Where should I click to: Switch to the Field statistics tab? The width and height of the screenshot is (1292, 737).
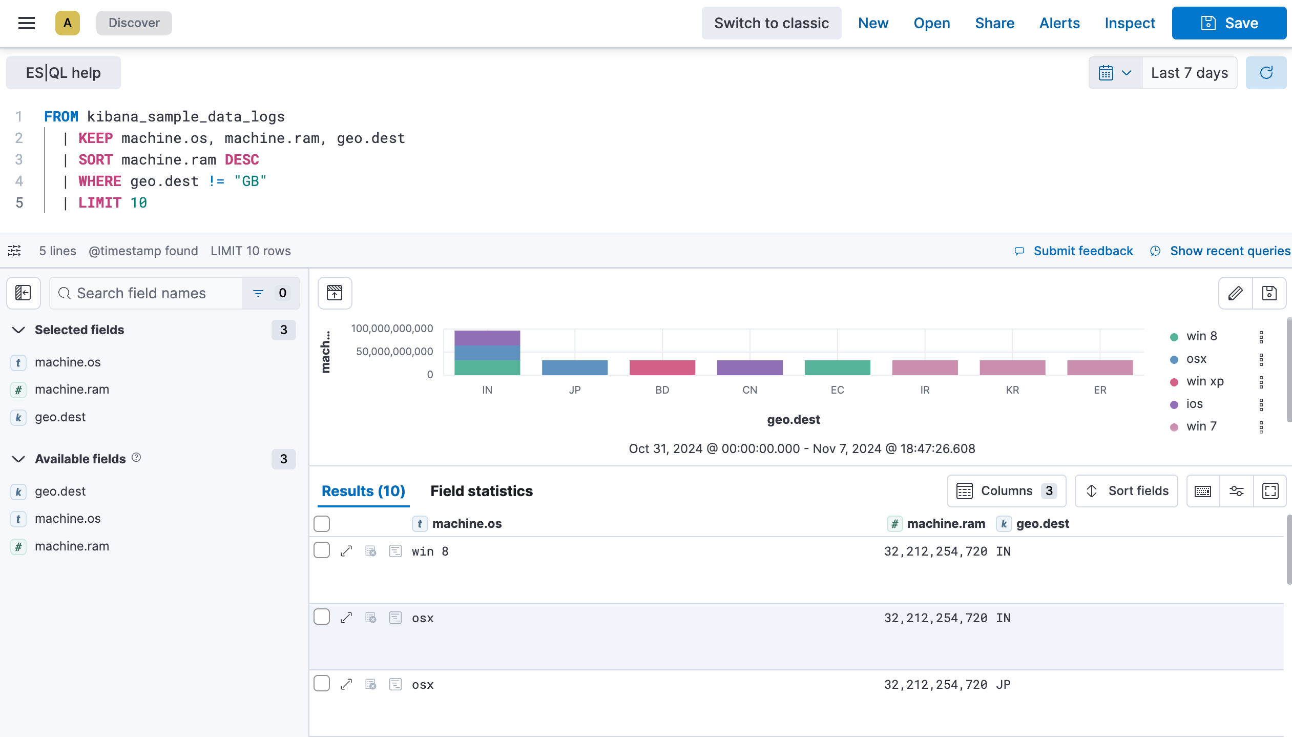(482, 490)
